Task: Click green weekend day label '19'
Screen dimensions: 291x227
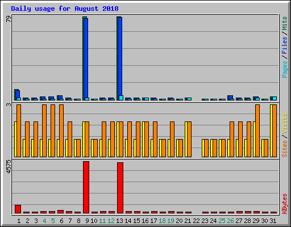Action: [171, 221]
